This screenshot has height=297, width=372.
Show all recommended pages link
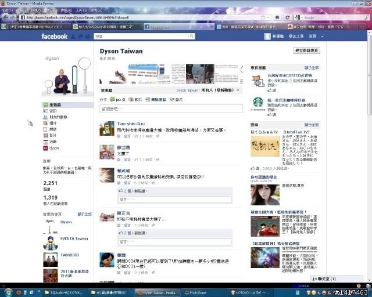point(312,68)
